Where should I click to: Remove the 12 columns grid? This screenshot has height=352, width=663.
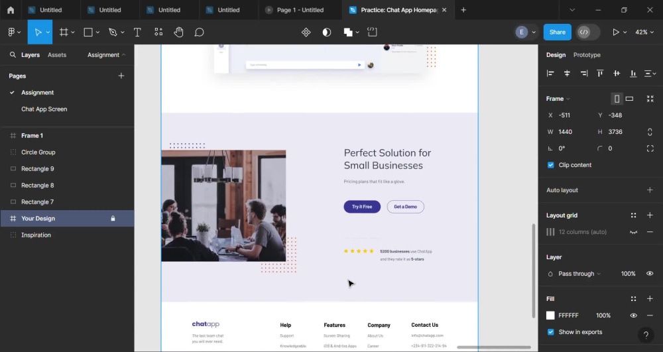point(650,231)
